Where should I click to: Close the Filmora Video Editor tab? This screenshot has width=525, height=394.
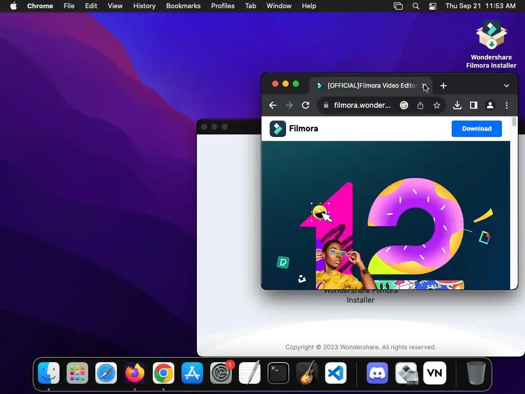pyautogui.click(x=424, y=86)
